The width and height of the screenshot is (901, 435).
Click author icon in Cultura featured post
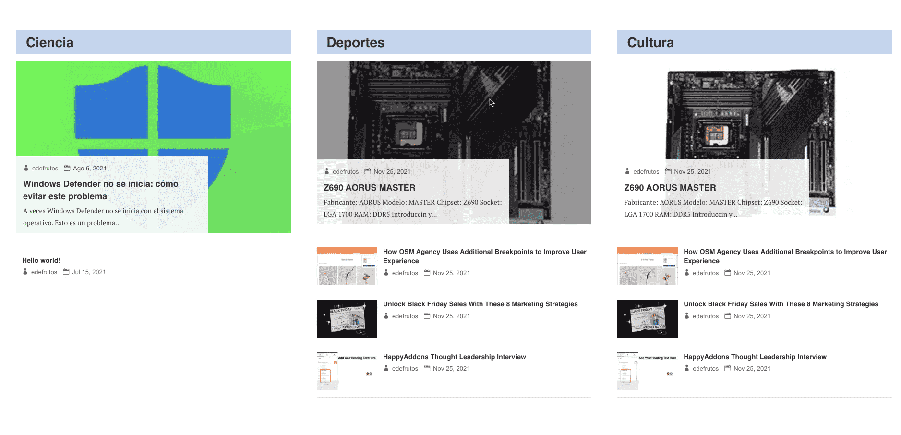click(627, 171)
